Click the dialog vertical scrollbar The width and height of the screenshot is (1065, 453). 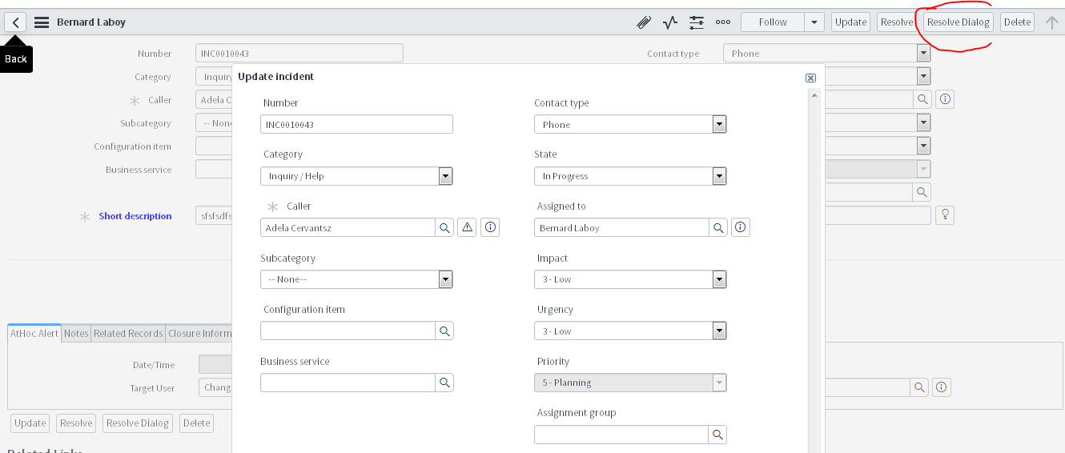(815, 271)
